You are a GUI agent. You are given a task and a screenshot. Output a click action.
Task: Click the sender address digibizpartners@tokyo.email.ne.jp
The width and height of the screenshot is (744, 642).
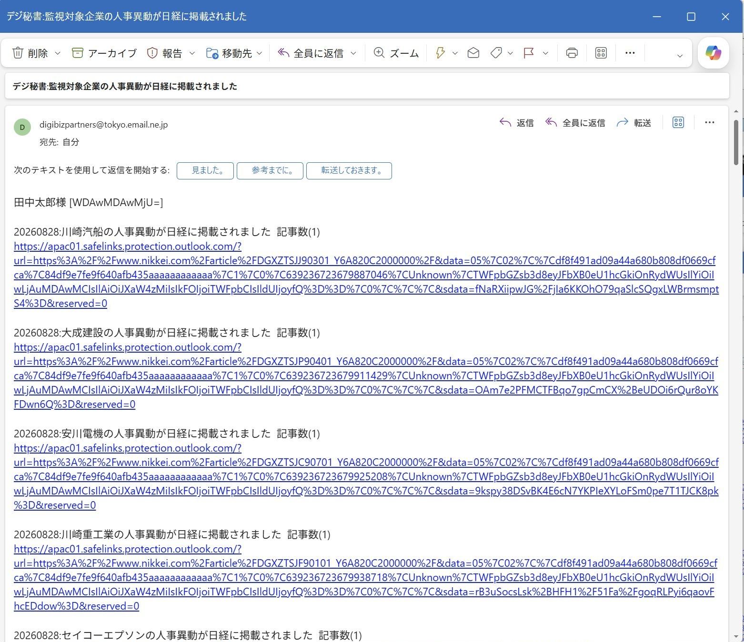tap(103, 125)
